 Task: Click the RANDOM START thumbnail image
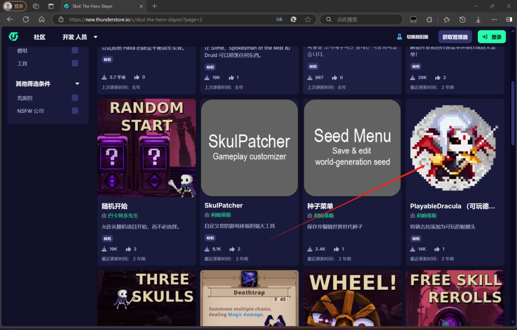click(147, 148)
